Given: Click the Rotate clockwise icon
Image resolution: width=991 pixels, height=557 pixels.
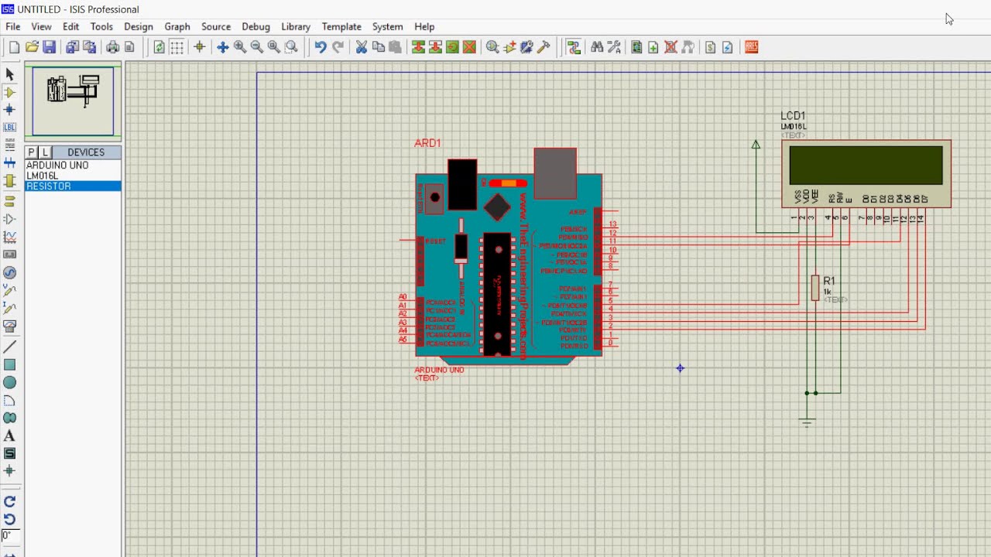Looking at the screenshot, I should coord(10,502).
